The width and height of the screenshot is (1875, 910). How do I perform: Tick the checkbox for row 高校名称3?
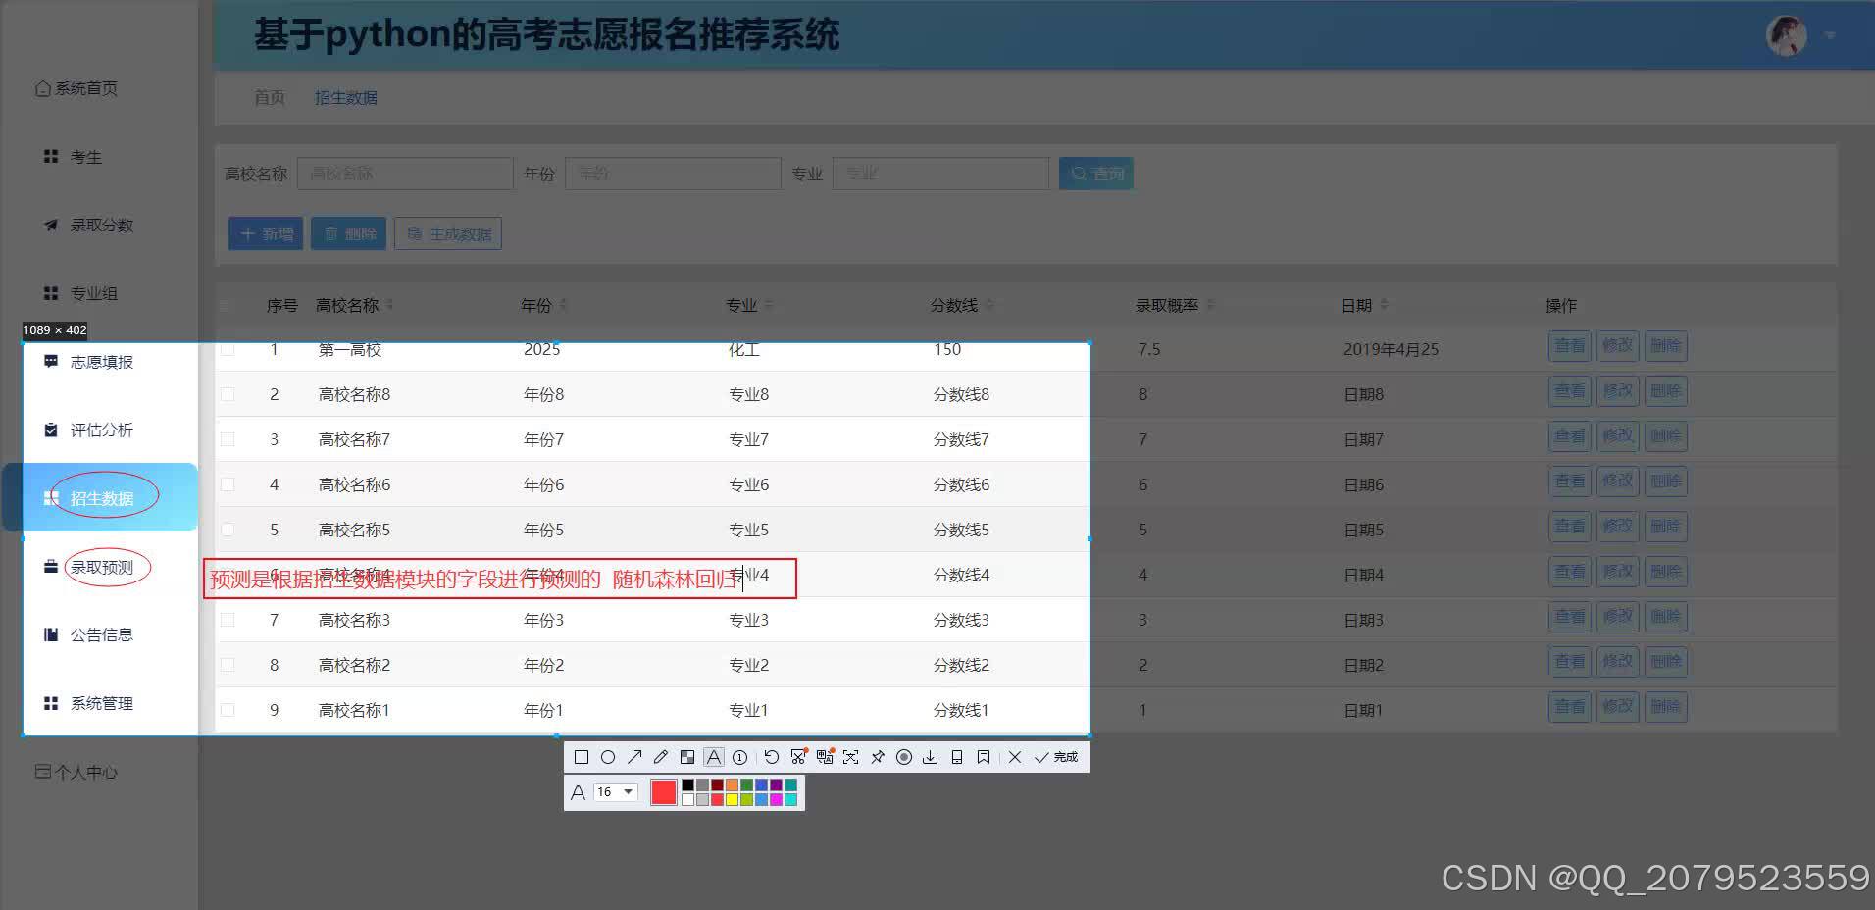click(228, 620)
